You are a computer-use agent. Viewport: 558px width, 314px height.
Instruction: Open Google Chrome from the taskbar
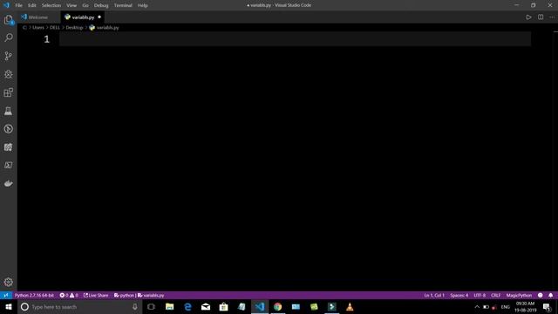coord(277,306)
